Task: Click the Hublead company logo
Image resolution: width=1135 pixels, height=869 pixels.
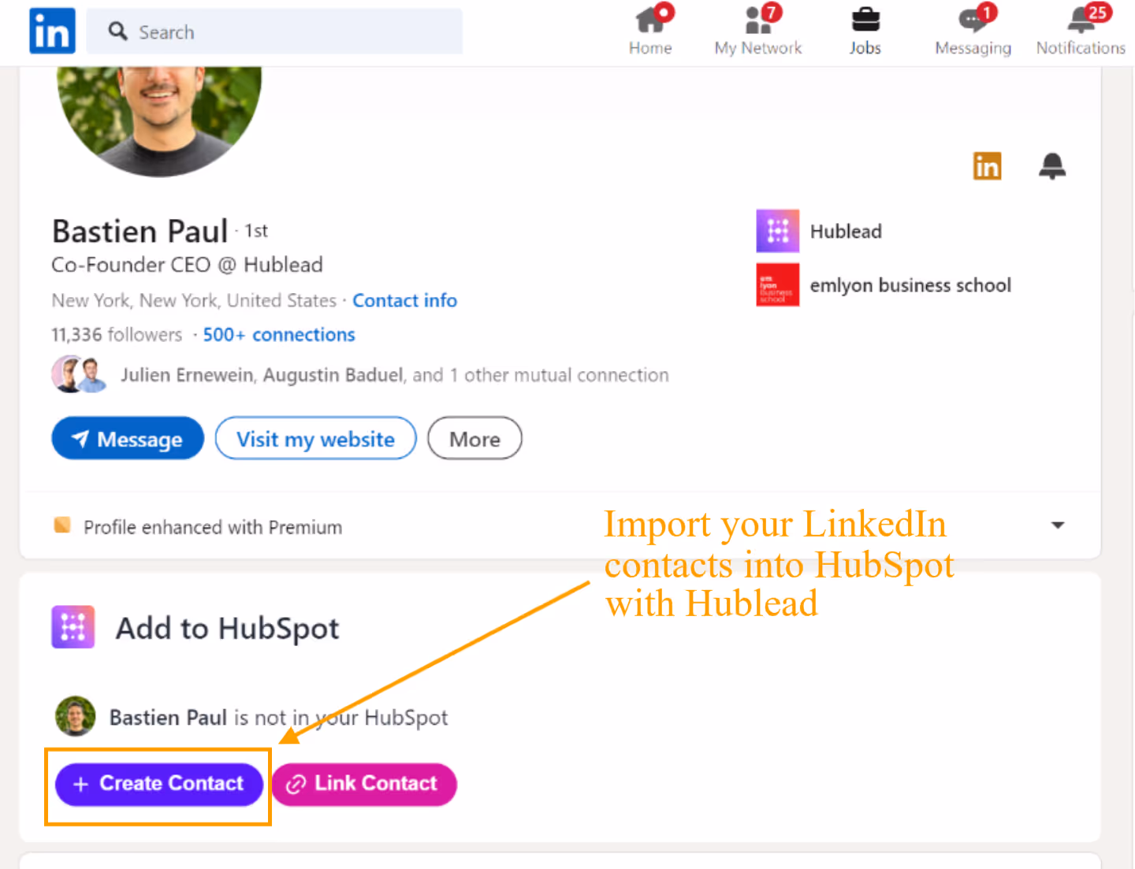Action: click(777, 231)
